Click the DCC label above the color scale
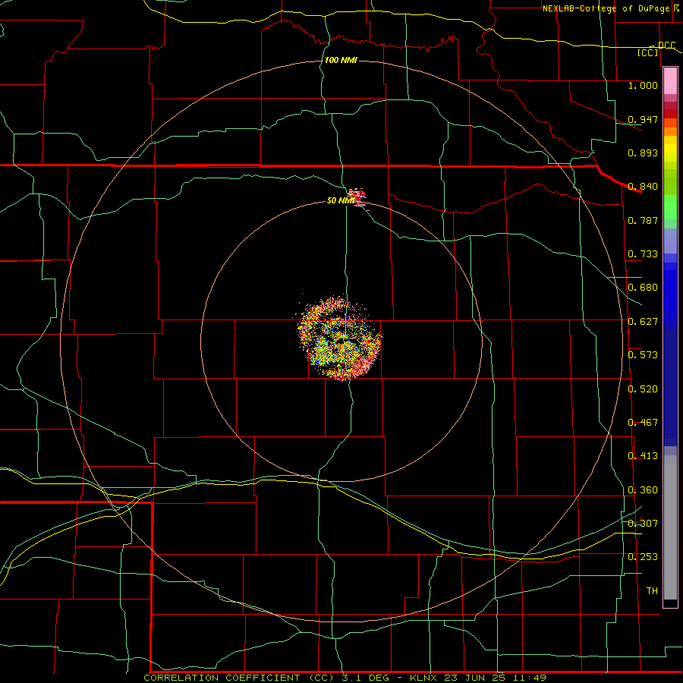 pyautogui.click(x=666, y=45)
